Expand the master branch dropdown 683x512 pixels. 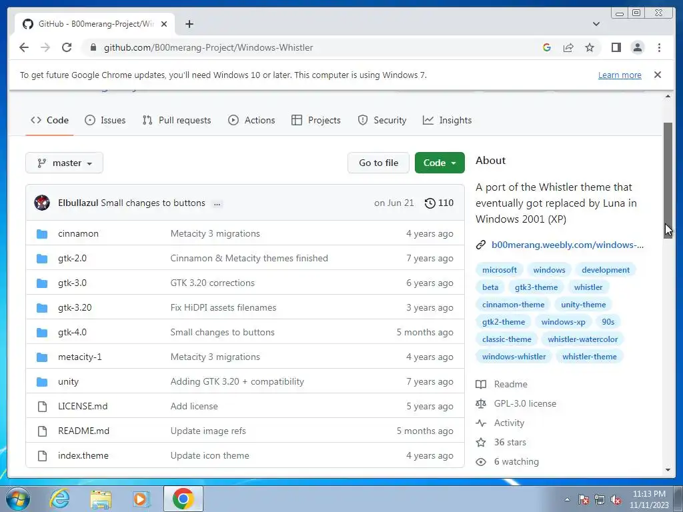coord(65,163)
